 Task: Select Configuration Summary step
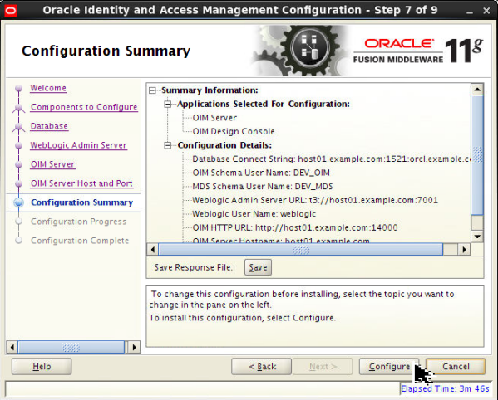82,202
